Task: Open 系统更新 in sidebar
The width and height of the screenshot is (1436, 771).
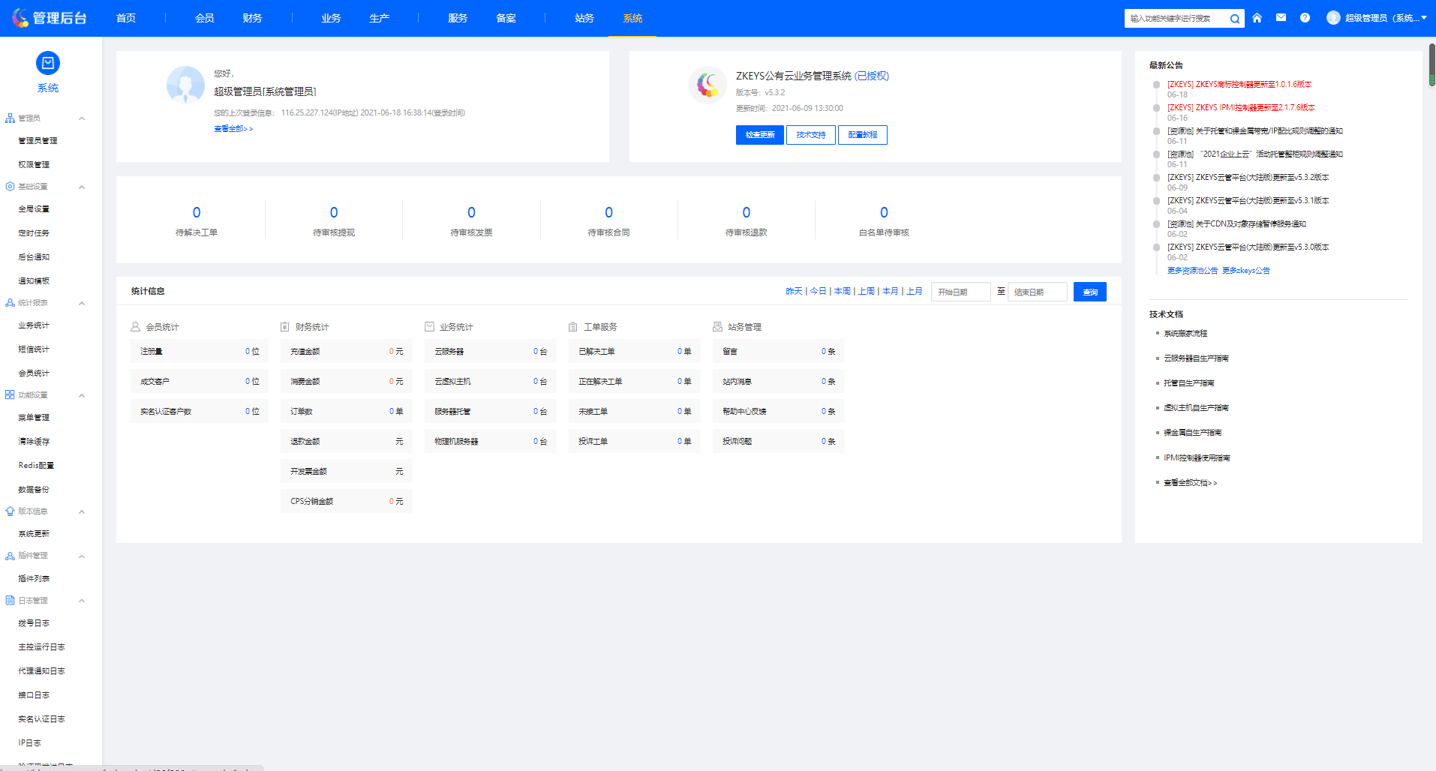Action: coord(34,534)
